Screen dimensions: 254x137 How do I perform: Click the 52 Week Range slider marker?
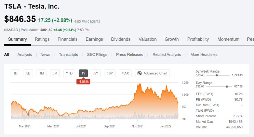217,75
